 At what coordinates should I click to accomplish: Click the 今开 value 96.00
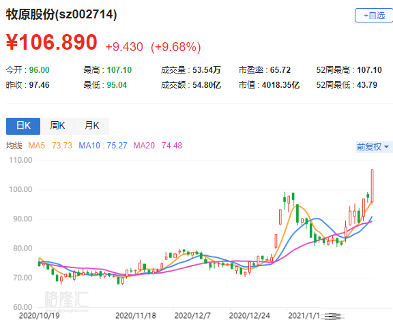pyautogui.click(x=39, y=70)
